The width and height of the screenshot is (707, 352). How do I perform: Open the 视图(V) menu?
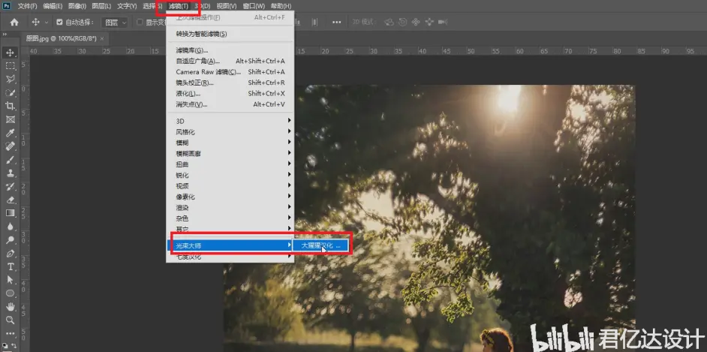227,6
